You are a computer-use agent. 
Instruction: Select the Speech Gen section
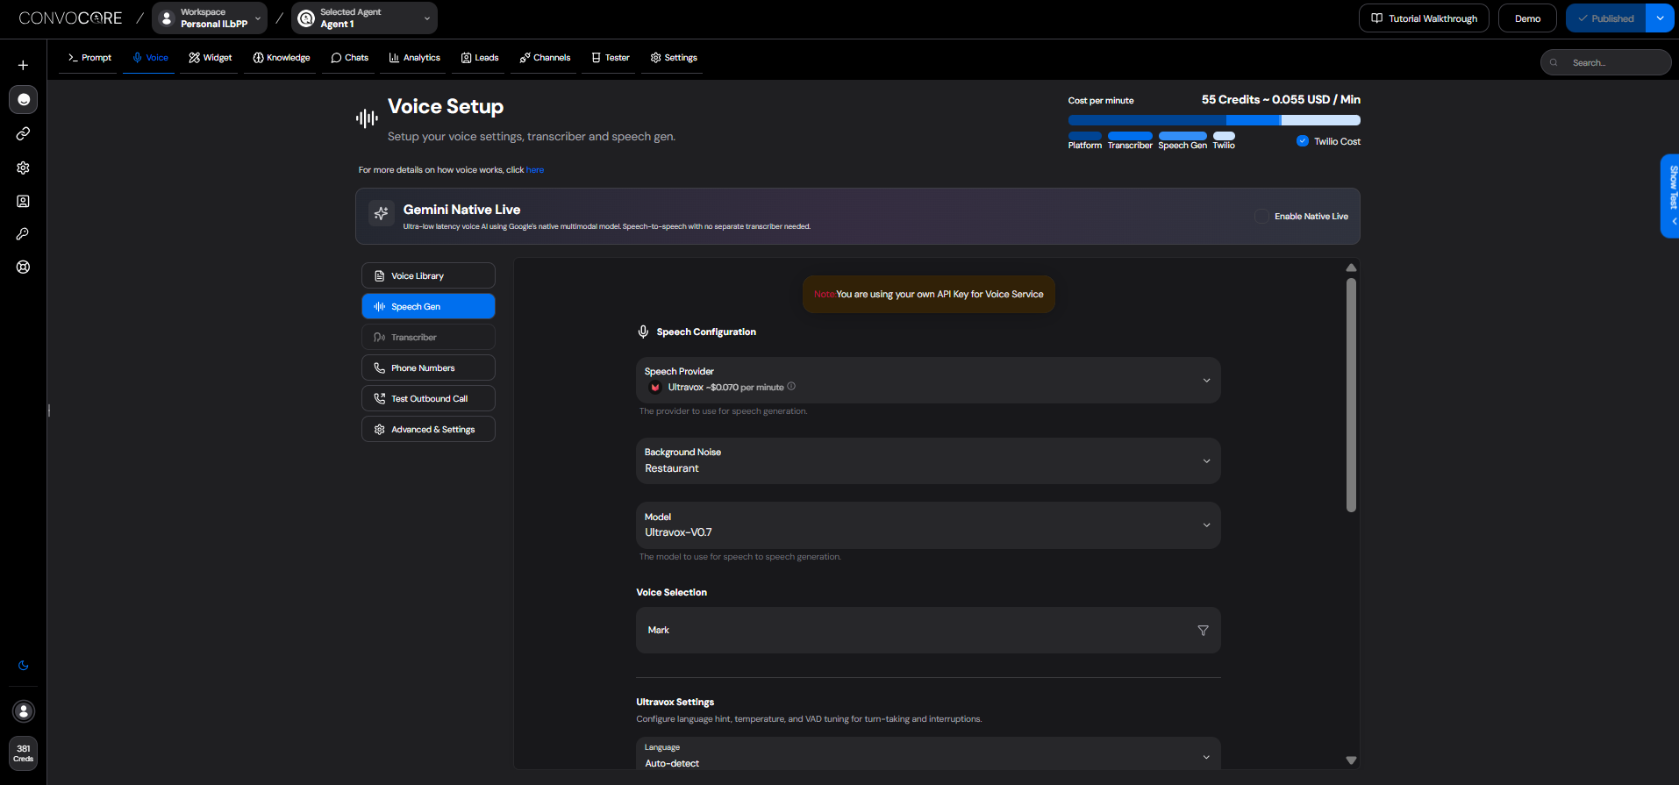[x=428, y=306]
